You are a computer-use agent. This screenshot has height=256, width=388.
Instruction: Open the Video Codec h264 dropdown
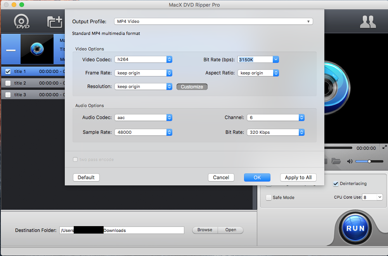pos(143,59)
